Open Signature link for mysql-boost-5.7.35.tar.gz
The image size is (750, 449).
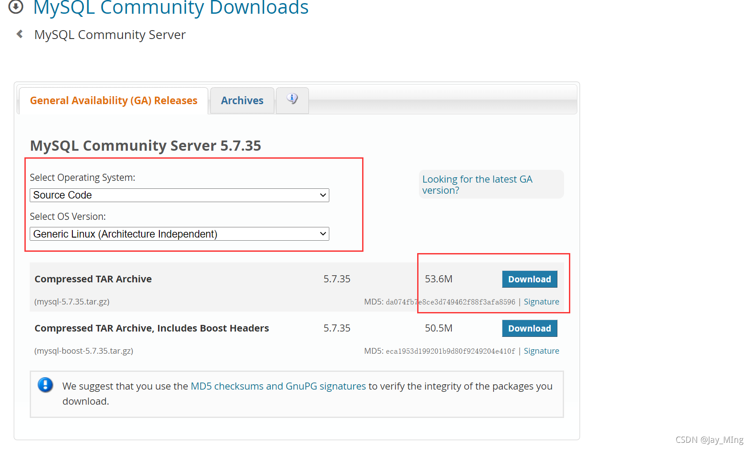click(x=541, y=351)
